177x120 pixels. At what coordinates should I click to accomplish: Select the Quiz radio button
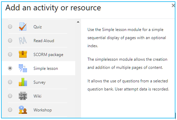(10, 27)
